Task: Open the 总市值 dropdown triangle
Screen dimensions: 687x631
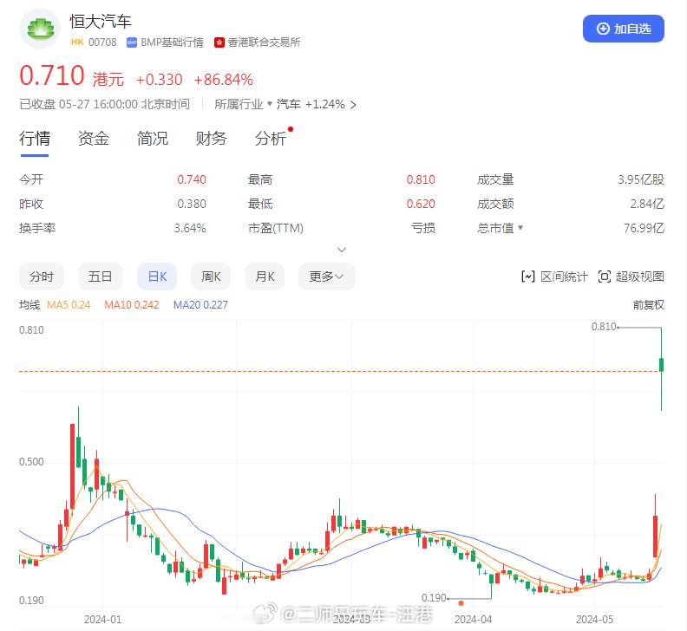Action: click(520, 228)
